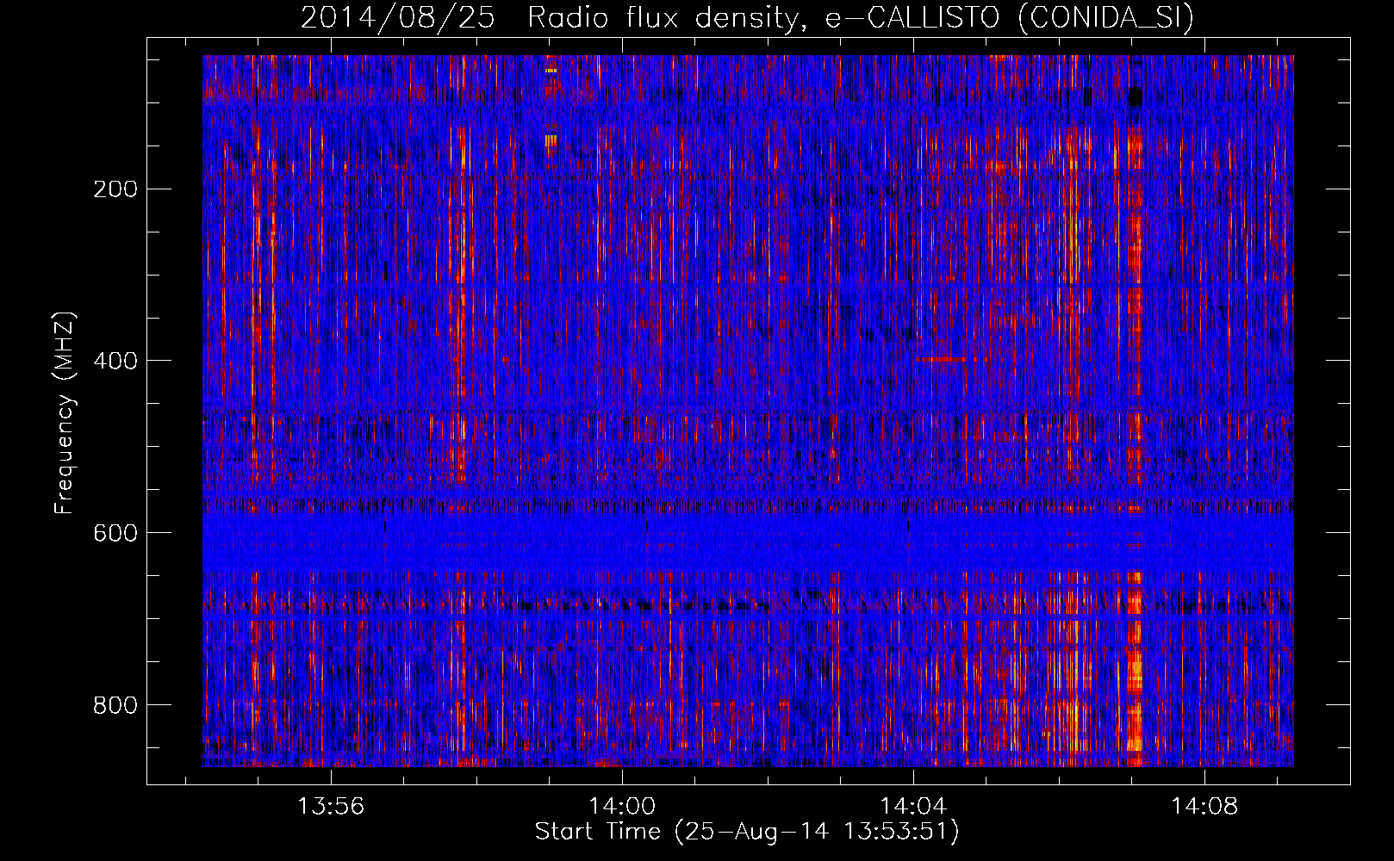Click the "Frequency (MHZ)" axis label
Viewport: 1394px width, 861px height.
coord(65,413)
